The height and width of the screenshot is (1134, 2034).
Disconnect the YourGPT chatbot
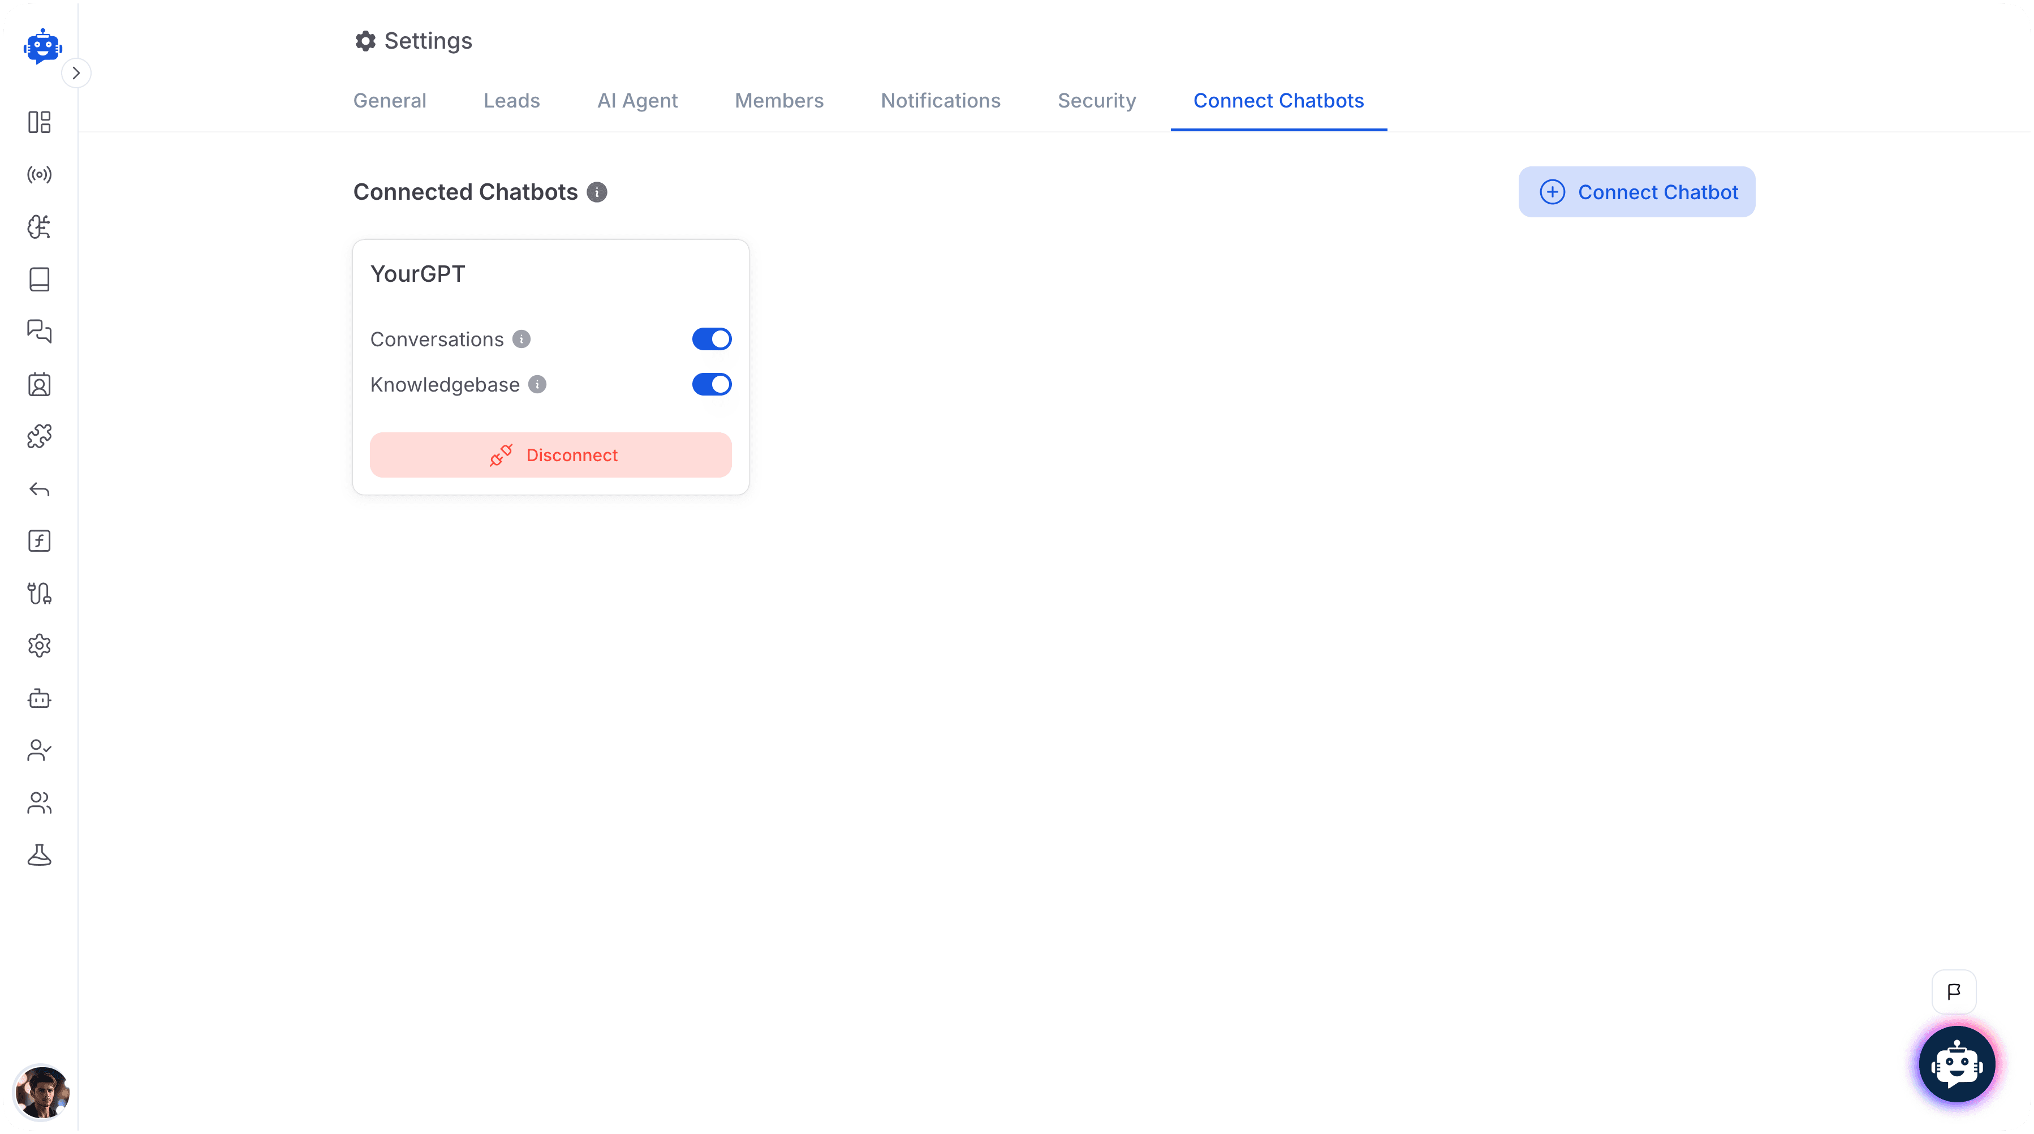[550, 454]
